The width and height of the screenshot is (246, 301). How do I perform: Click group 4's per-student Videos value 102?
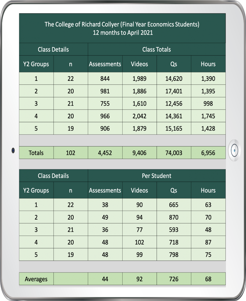pos(139,242)
